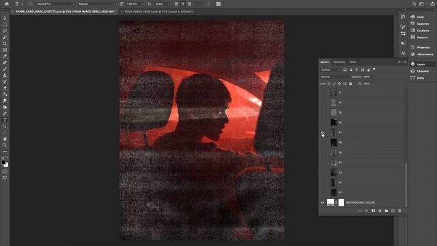Select the Magic Wand tool
This screenshot has width=437, height=246.
point(5,38)
